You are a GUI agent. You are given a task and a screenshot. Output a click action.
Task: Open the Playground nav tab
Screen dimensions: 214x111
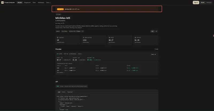tap(27, 2)
